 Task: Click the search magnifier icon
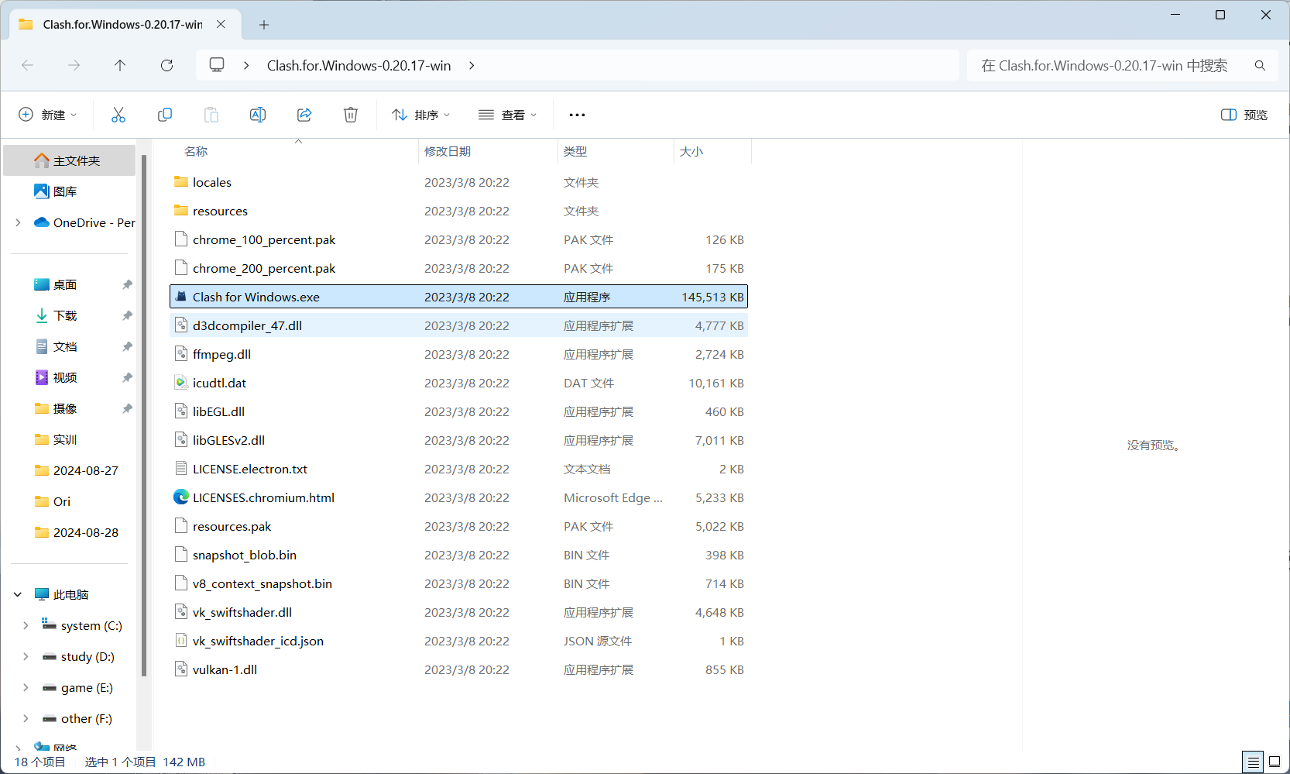point(1260,66)
